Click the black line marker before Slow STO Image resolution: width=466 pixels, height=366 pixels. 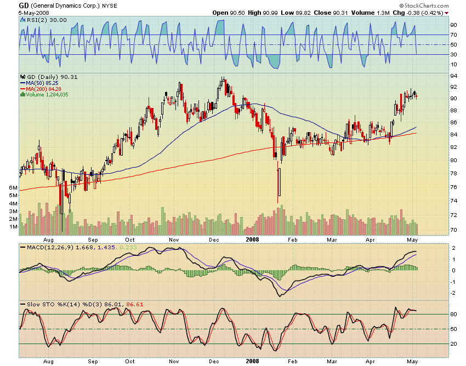click(22, 304)
